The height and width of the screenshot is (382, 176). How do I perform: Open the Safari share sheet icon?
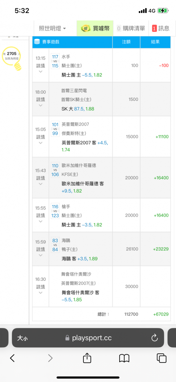pos(87,358)
